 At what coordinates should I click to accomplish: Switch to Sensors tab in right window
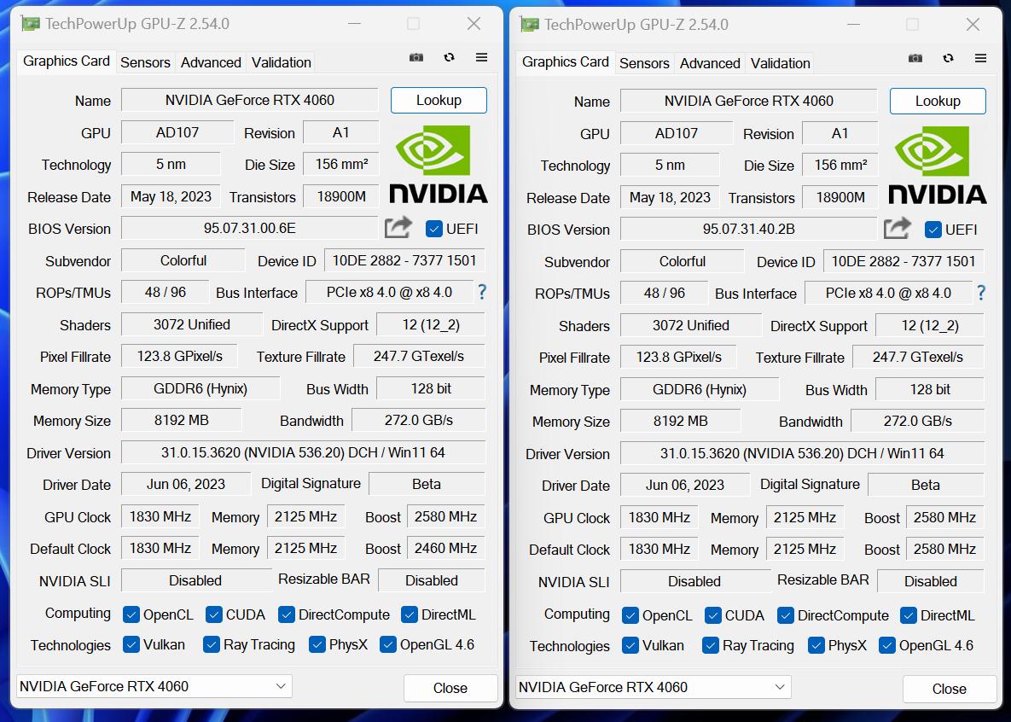[644, 63]
